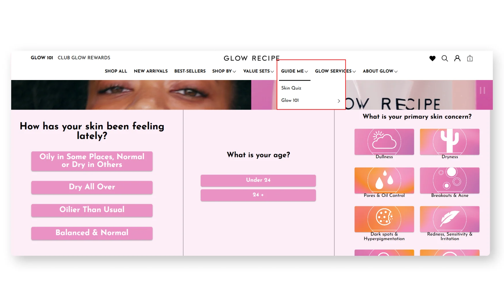Select the Dark spots & Hyperpigmentation icon

coord(384,219)
